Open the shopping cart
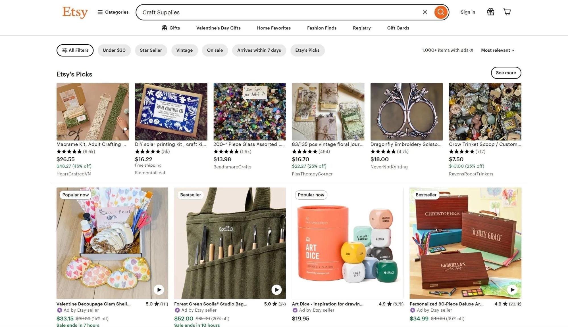 pyautogui.click(x=507, y=12)
